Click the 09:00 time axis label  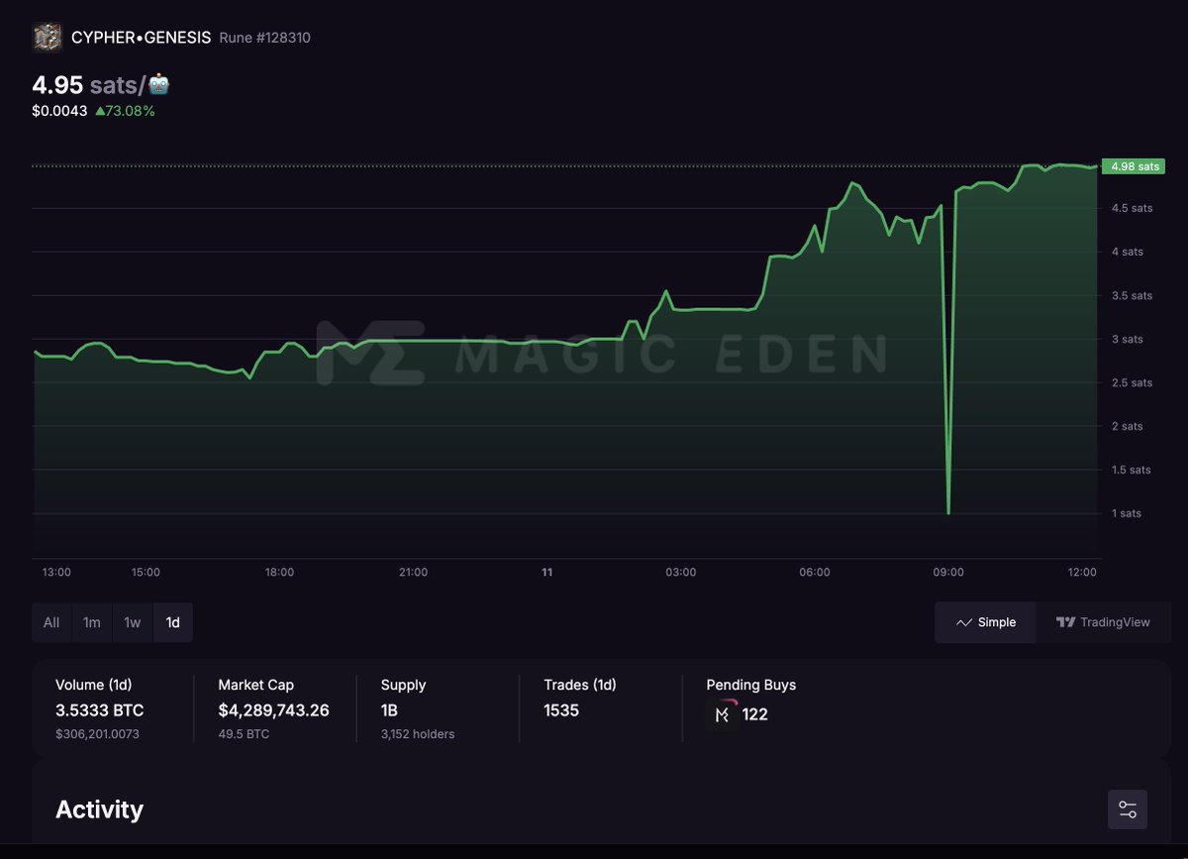coord(948,573)
